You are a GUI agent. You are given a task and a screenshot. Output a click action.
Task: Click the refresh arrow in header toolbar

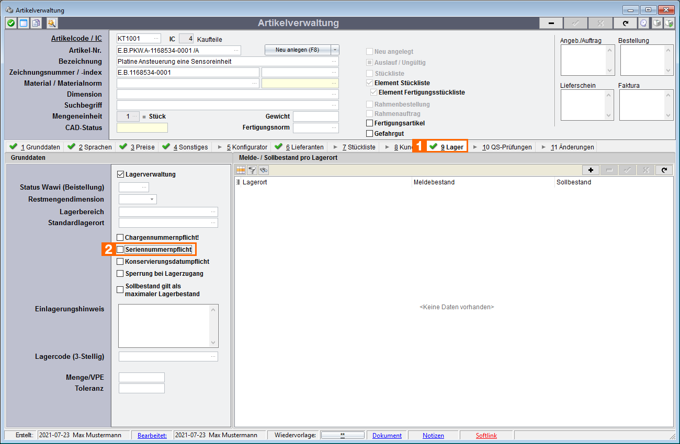point(626,23)
